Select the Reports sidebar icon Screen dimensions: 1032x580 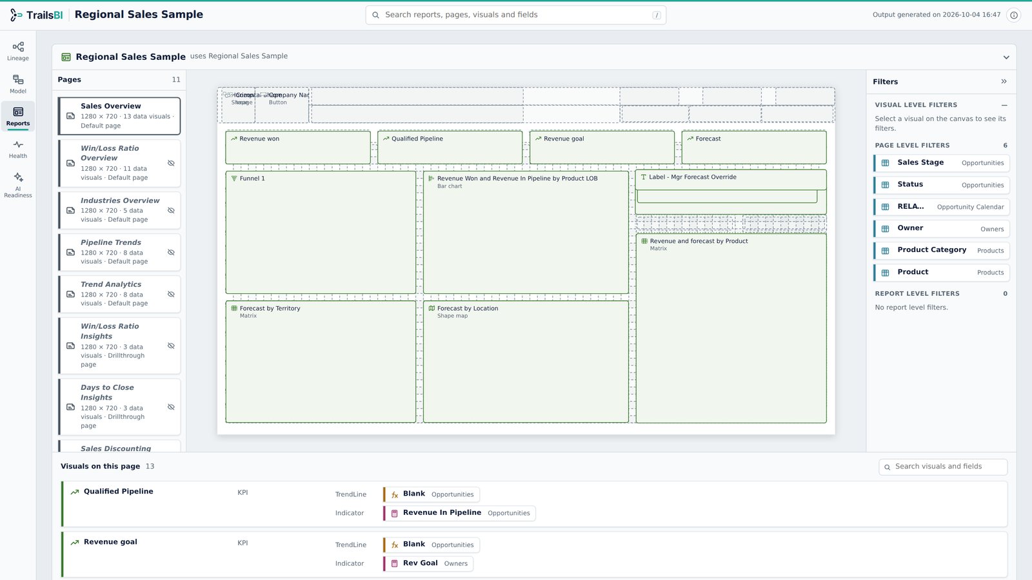pyautogui.click(x=18, y=116)
